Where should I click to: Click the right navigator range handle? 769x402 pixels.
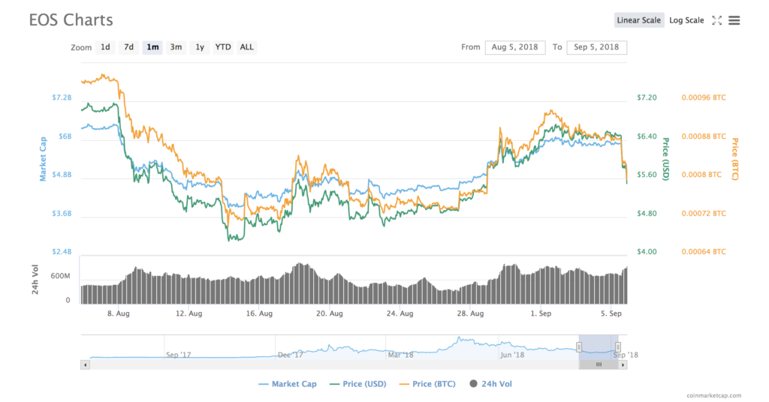tap(617, 346)
